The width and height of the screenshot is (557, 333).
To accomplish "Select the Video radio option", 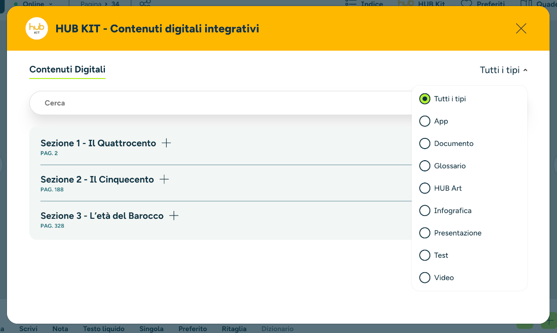I will (x=424, y=277).
